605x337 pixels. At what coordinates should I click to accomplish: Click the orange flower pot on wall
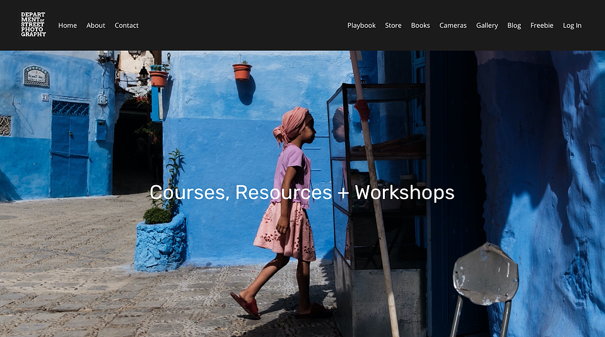pos(242,71)
